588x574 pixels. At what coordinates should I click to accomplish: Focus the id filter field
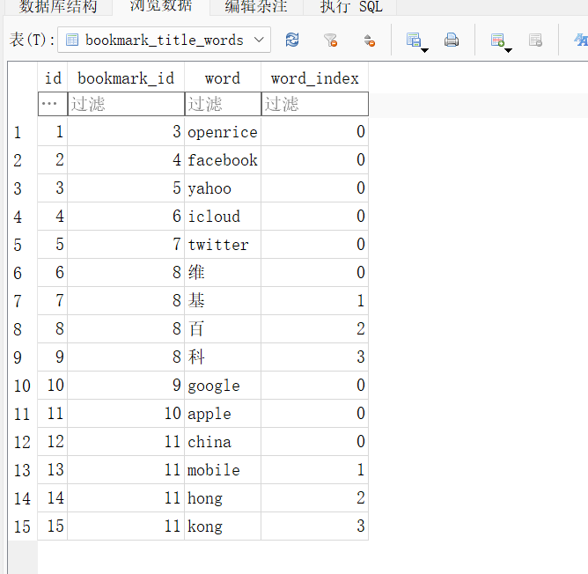(x=53, y=104)
